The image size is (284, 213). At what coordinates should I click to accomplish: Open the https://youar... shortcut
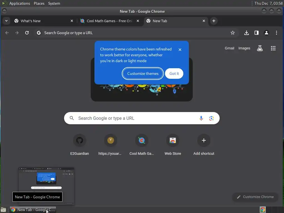[110, 144]
